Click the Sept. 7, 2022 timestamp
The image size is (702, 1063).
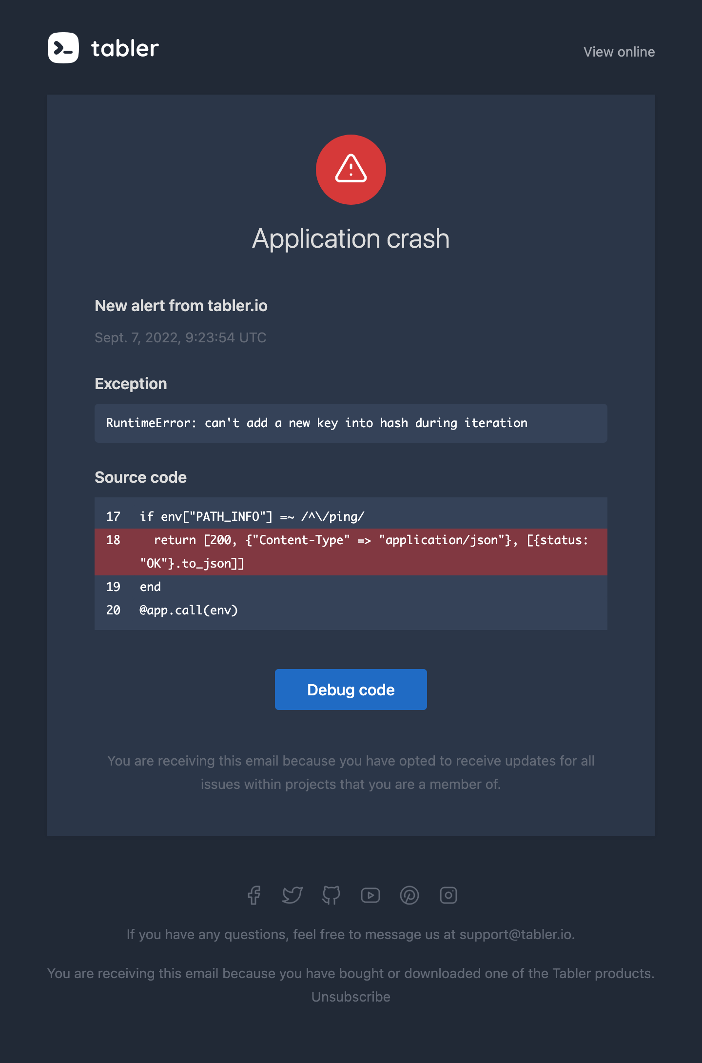click(180, 337)
